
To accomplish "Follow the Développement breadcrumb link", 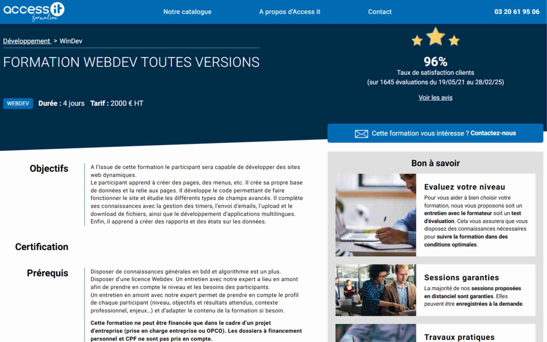I will click(27, 41).
